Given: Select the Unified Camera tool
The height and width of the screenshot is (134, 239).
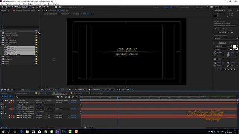Looking at the screenshot, I should click(16, 7).
